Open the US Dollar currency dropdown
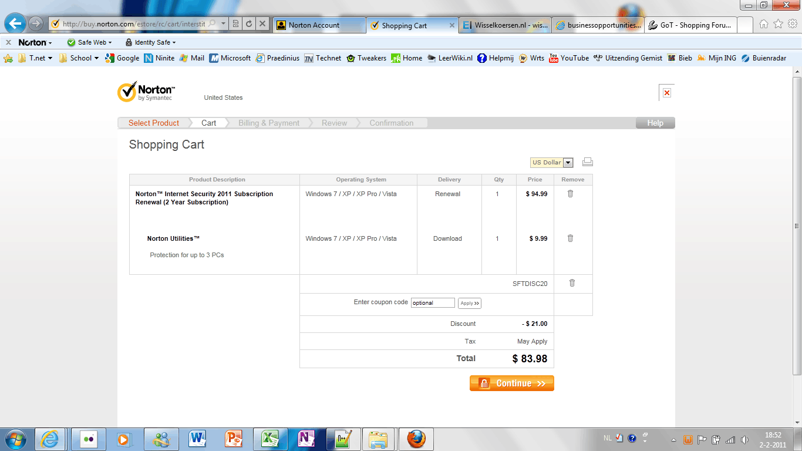Viewport: 802px width, 451px height. click(x=552, y=163)
